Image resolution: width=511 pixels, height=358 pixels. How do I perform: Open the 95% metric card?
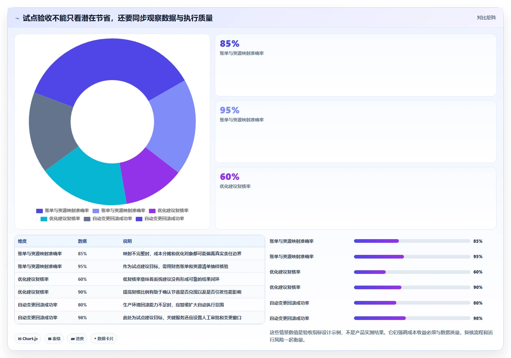point(355,132)
